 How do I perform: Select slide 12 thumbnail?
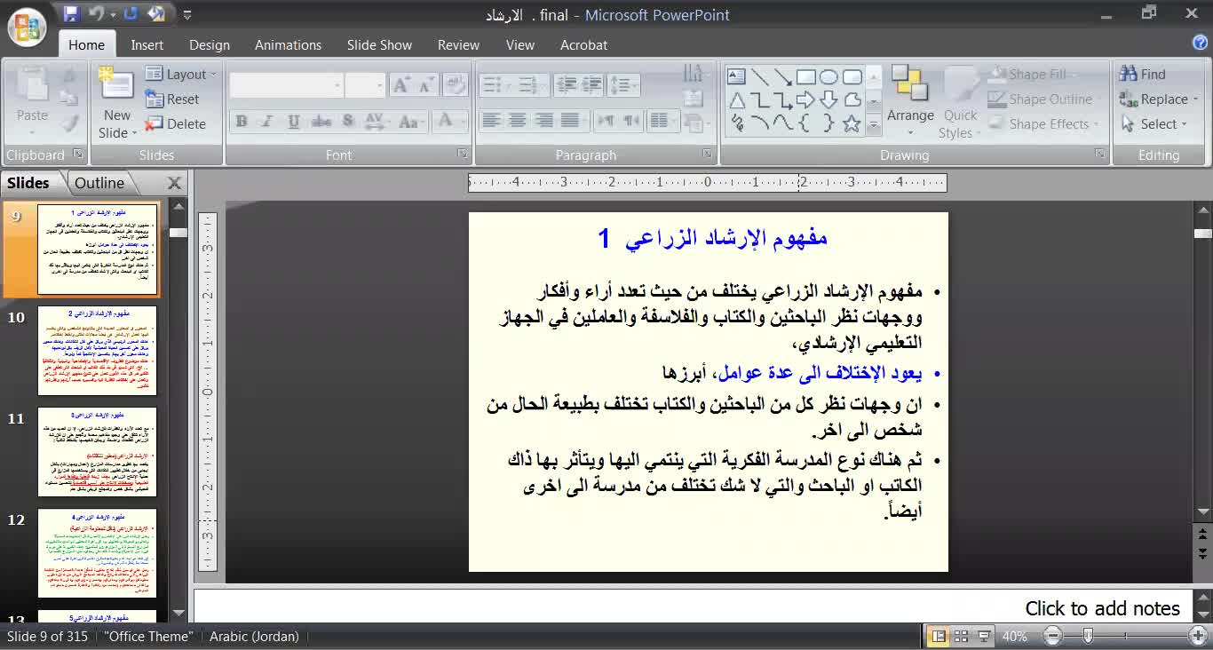point(98,553)
